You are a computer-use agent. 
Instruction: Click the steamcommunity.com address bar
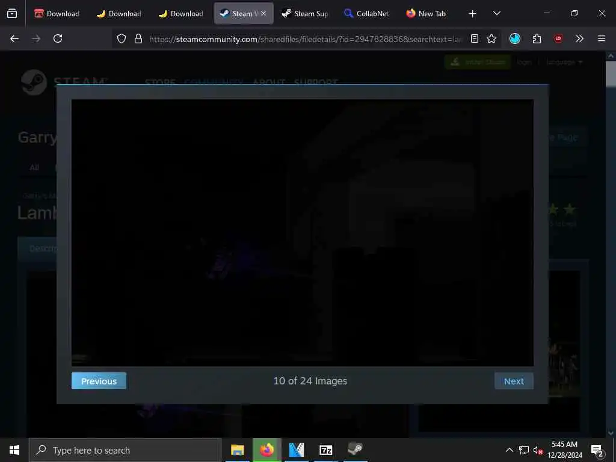[x=306, y=39]
